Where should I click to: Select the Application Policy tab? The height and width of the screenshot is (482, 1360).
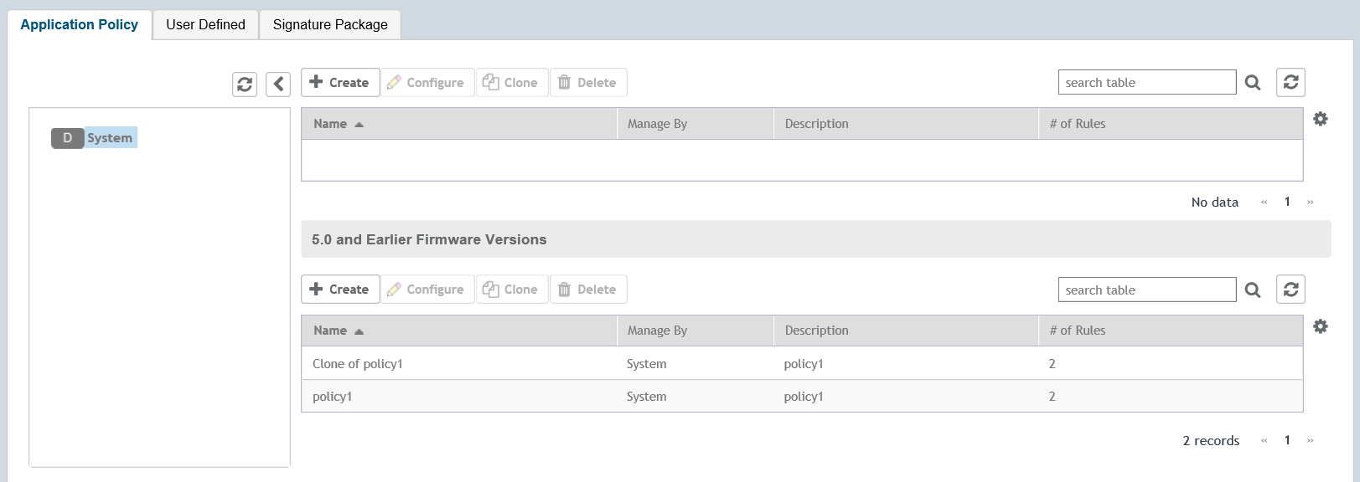pyautogui.click(x=79, y=25)
